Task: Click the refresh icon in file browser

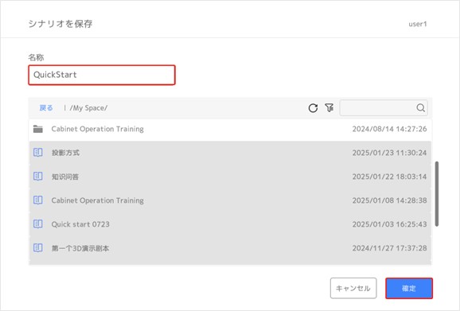Action: (x=313, y=108)
